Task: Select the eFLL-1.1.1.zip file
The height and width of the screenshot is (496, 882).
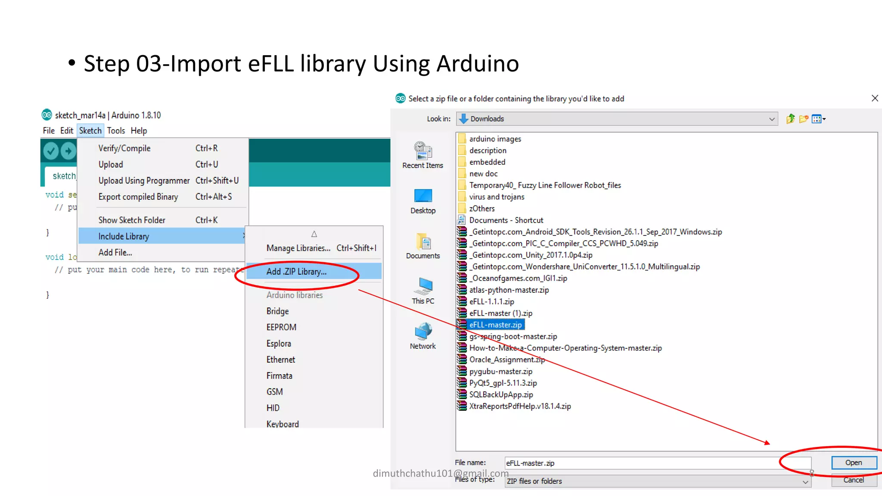Action: (491, 302)
